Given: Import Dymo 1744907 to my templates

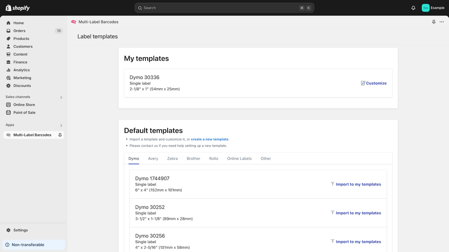Looking at the screenshot, I should (x=356, y=184).
